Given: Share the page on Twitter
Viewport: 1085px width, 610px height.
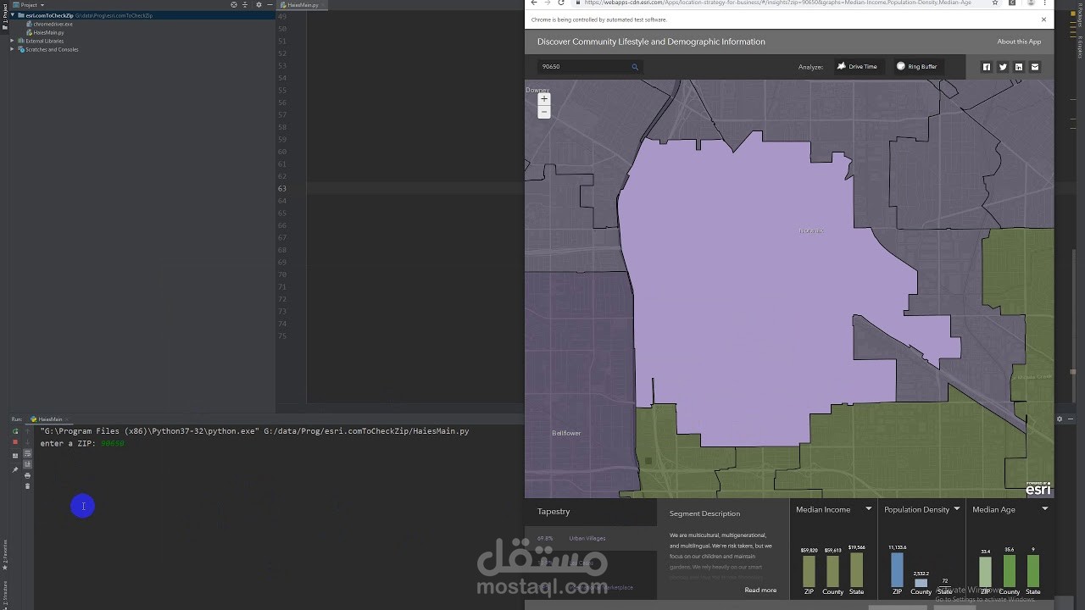Looking at the screenshot, I should click(x=1003, y=67).
